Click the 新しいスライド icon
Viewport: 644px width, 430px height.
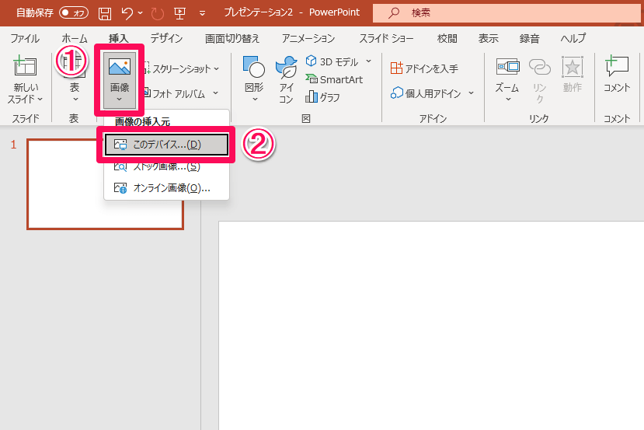pyautogui.click(x=25, y=66)
